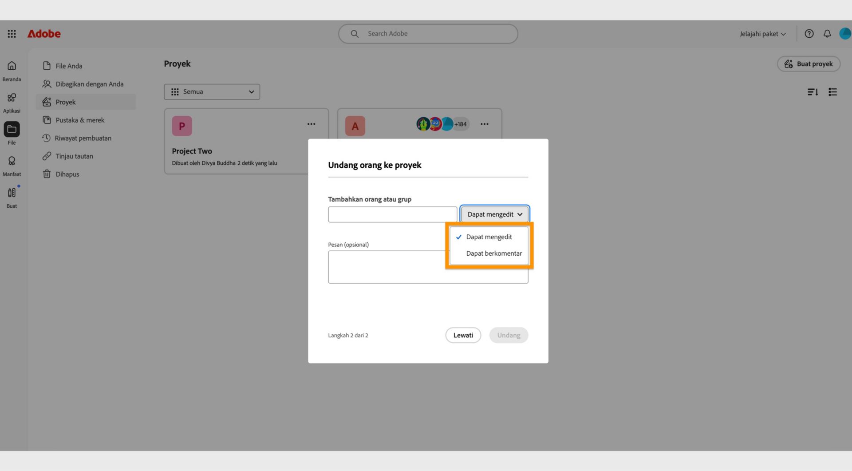Click the Manfaat icon in the sidebar
852x471 pixels.
[12, 161]
